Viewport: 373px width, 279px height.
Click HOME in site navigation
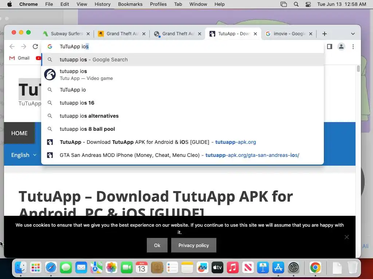tap(20, 133)
